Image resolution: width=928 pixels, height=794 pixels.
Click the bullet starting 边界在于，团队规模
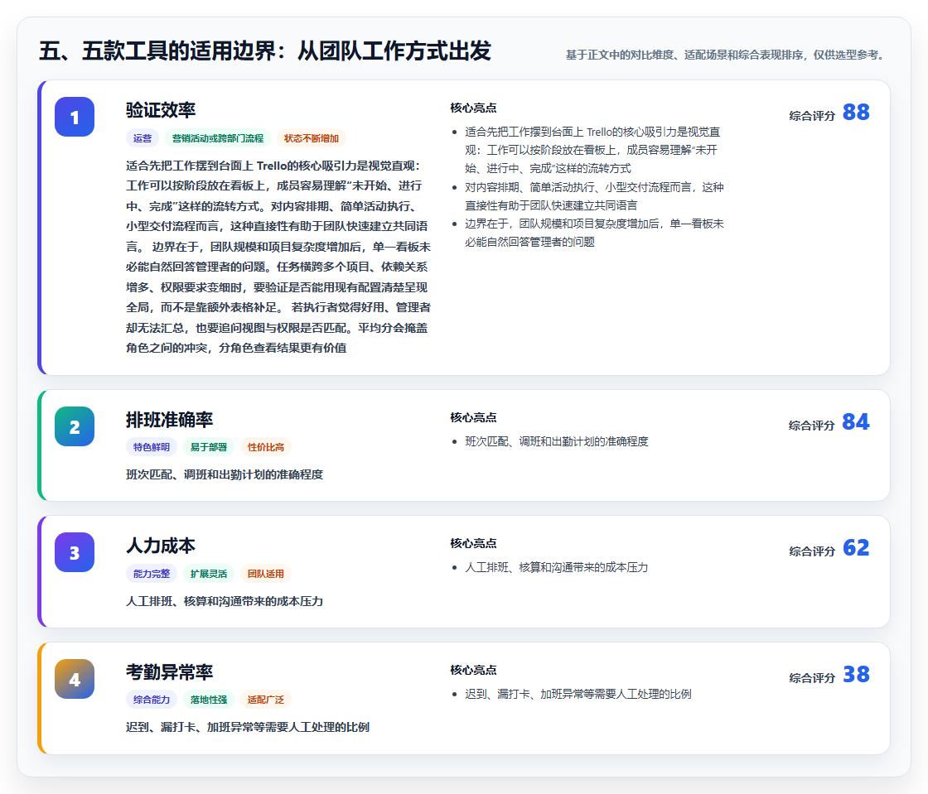(594, 233)
